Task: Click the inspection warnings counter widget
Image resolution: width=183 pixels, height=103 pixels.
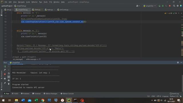Action: [170, 13]
